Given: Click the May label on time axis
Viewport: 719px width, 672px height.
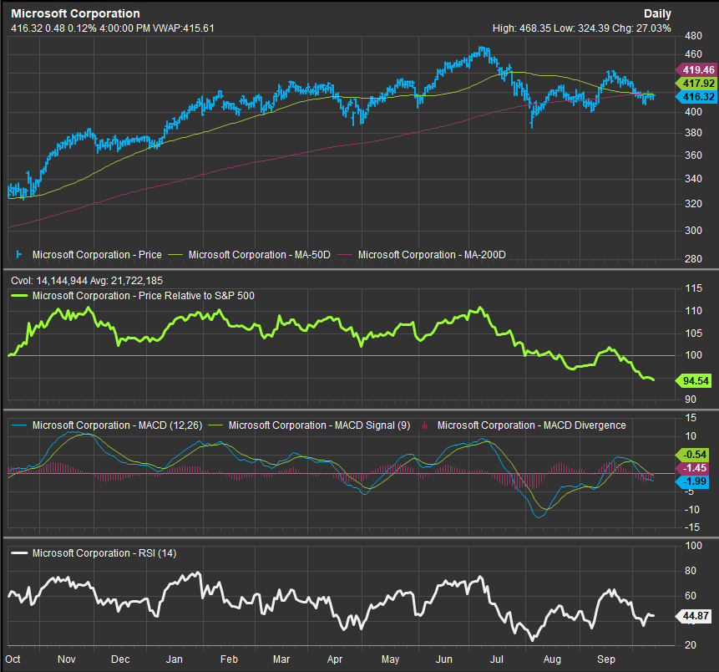Looking at the screenshot, I should (x=391, y=659).
